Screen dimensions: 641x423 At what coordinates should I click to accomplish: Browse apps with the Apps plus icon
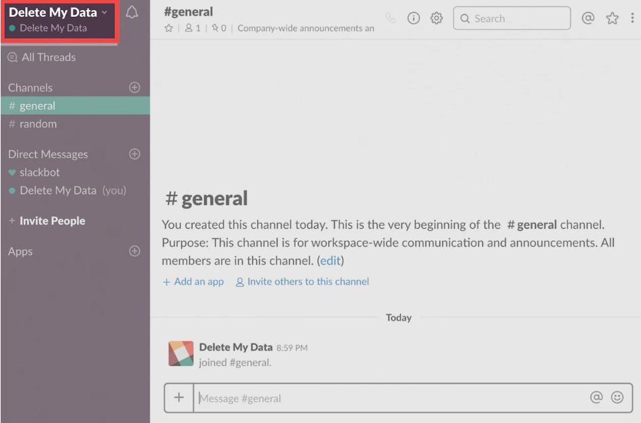pos(134,251)
